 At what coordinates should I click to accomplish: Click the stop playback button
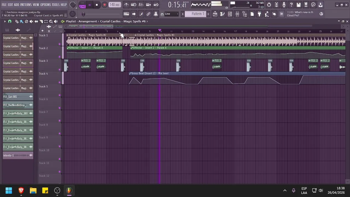(x=97, y=5)
